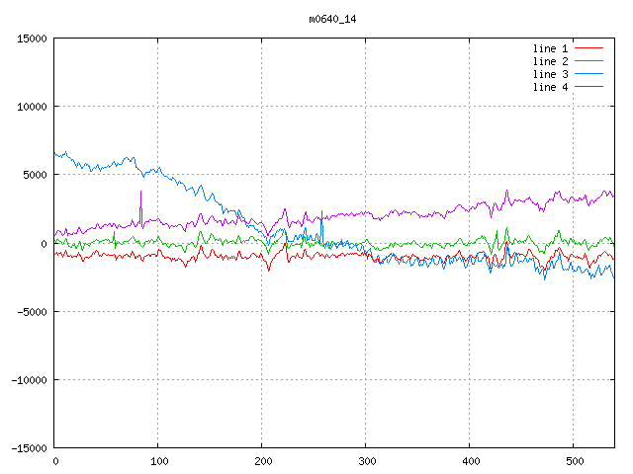Click the 300 x-axis tick label
Viewport: 633px width, 474px height.
pyautogui.click(x=366, y=460)
